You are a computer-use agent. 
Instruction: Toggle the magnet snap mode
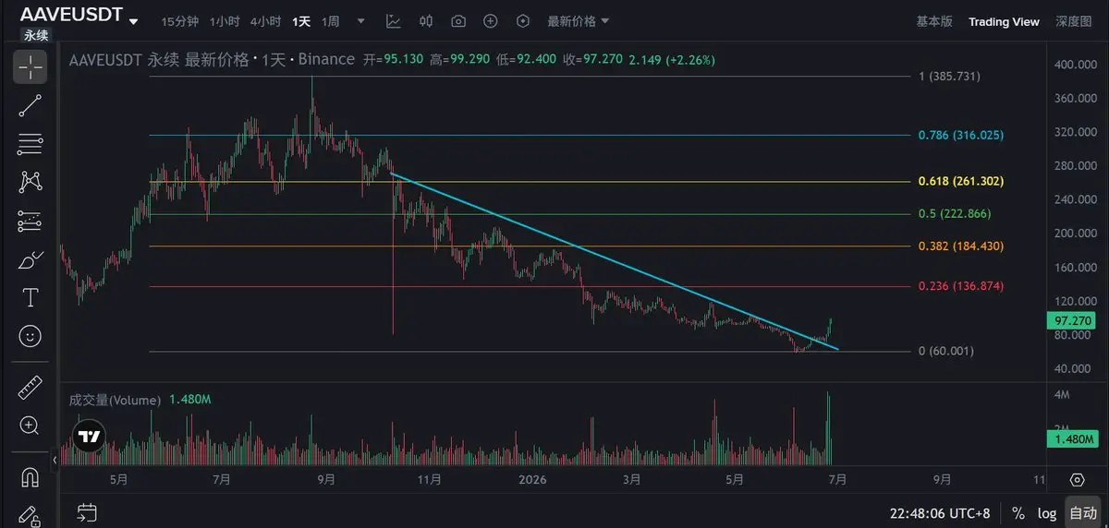pos(30,477)
